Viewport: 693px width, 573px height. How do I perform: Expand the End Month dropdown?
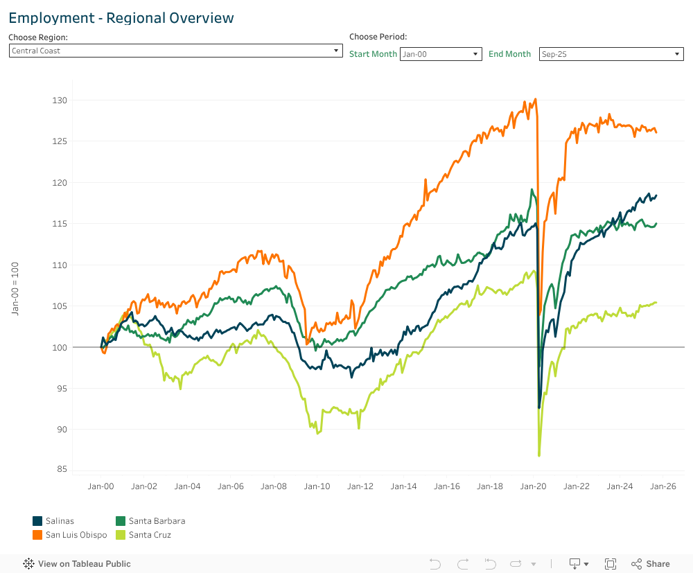pyautogui.click(x=611, y=54)
